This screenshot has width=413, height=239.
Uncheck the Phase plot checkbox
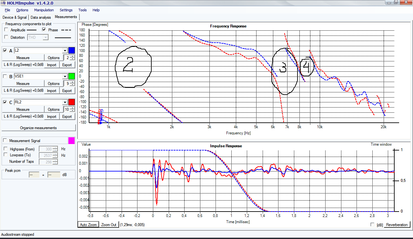pyautogui.click(x=44, y=30)
